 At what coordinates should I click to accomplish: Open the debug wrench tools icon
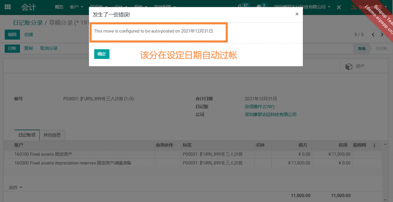(339, 7)
